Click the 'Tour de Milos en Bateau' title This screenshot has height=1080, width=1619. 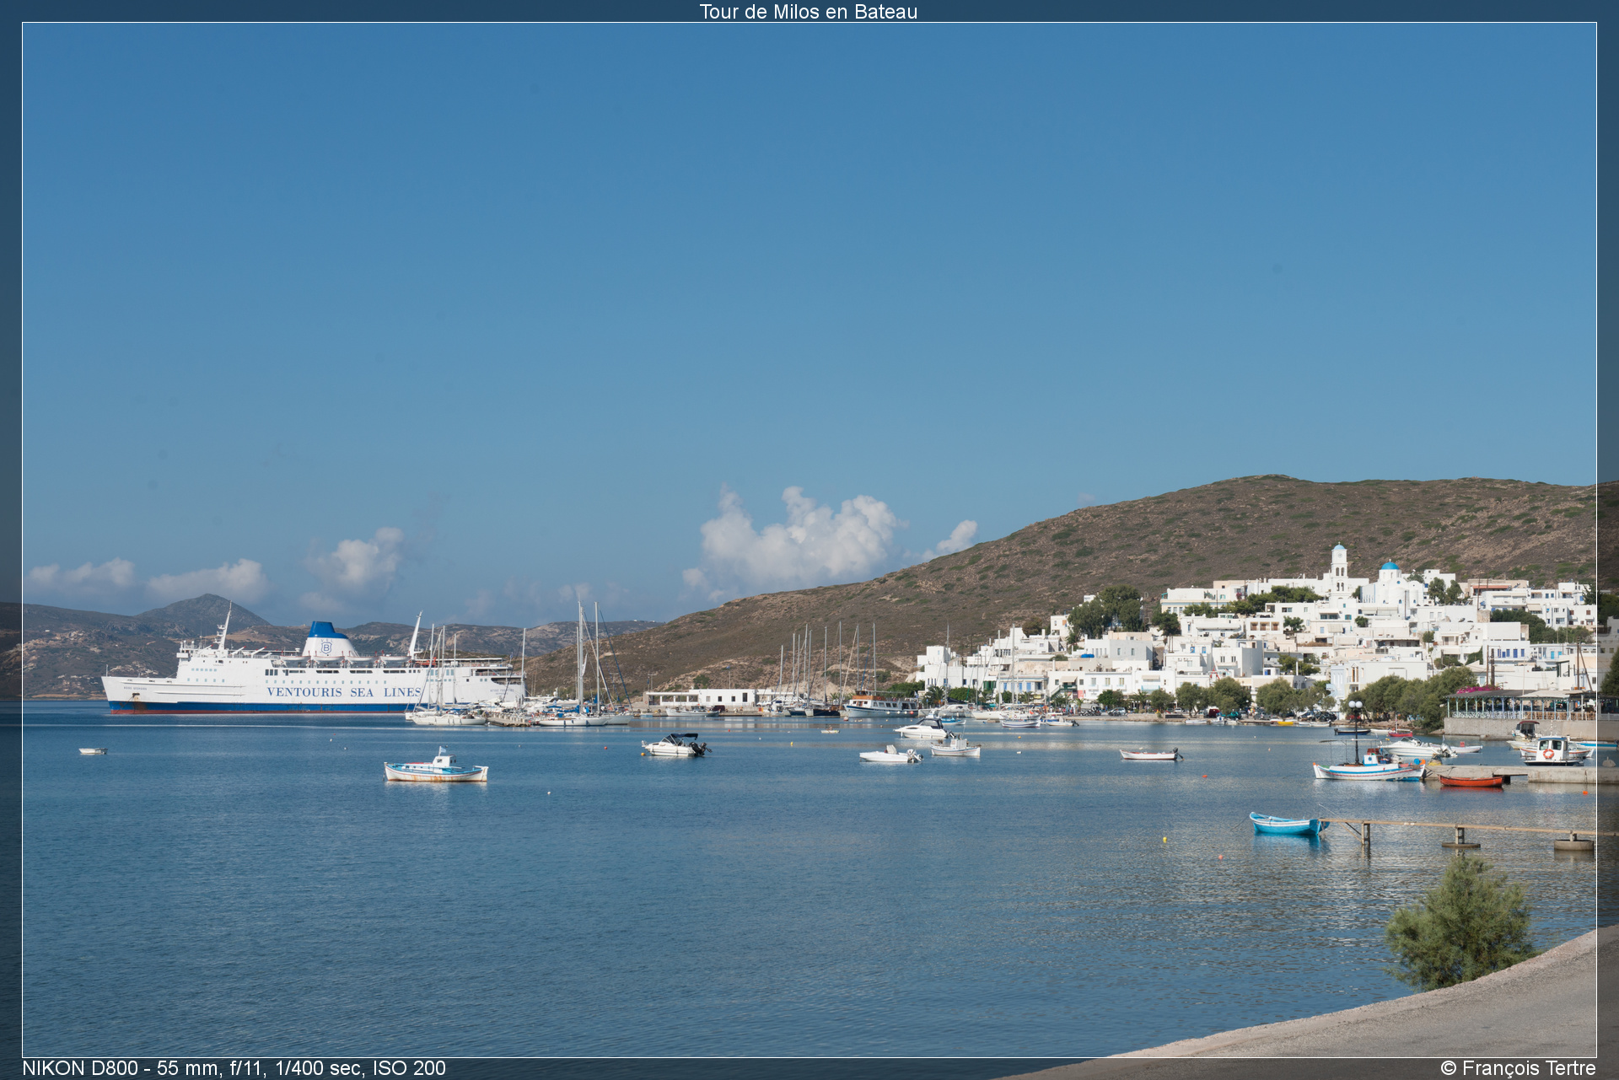tap(809, 12)
